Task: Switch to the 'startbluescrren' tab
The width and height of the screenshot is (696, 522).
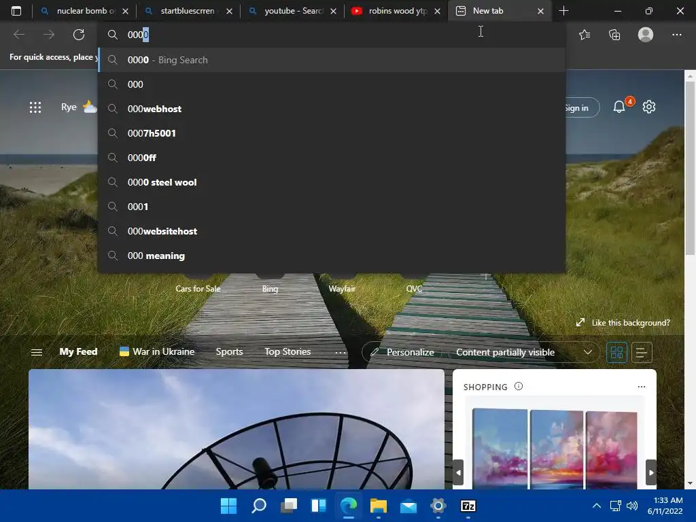Action: tap(188, 11)
